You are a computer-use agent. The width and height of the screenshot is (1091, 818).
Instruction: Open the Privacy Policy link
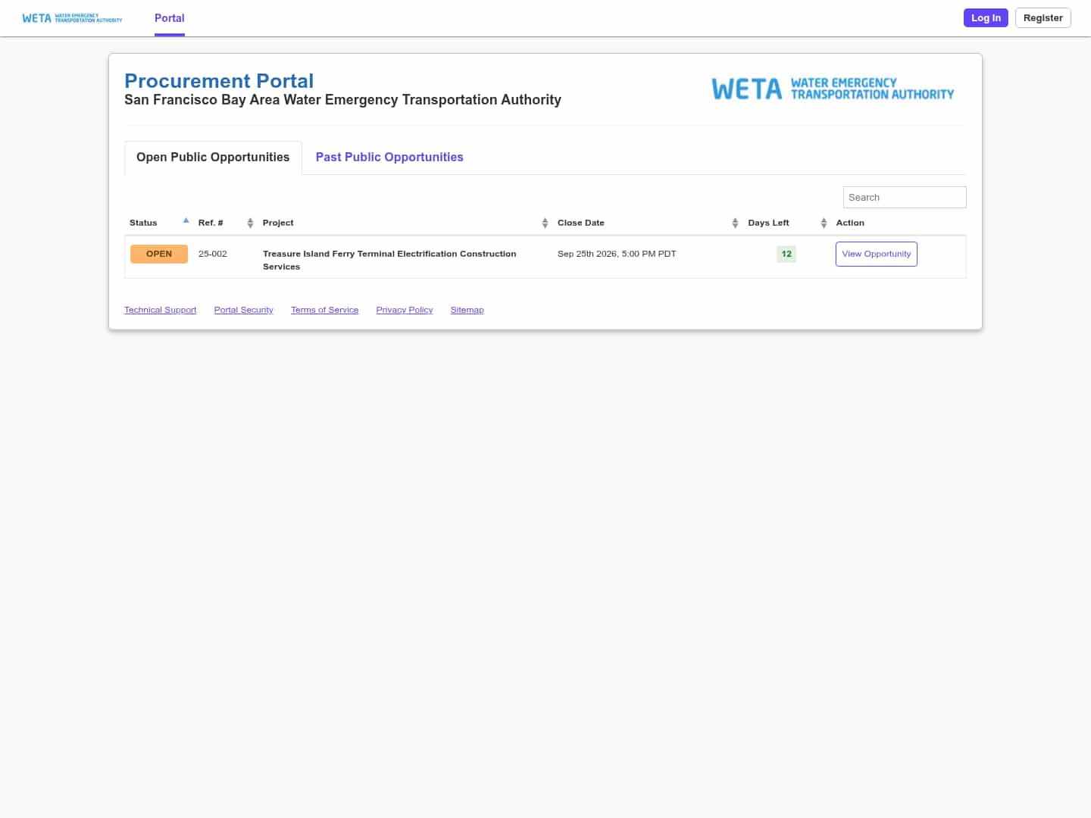pyautogui.click(x=405, y=310)
